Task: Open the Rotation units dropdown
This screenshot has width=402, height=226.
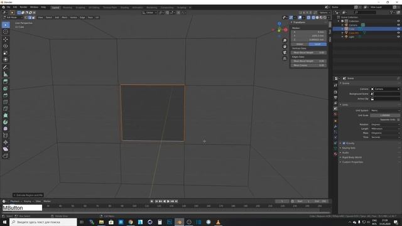Action: tap(385, 124)
